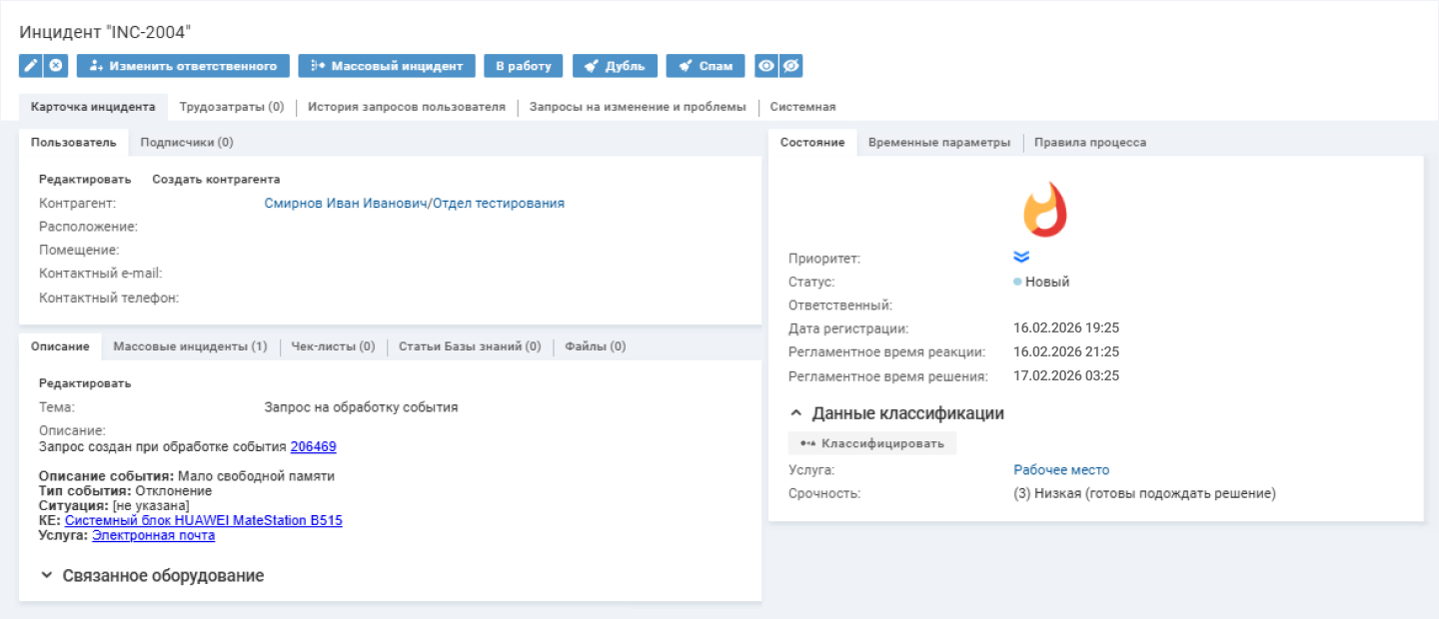This screenshot has height=619, width=1439.
Task: Click the eye icon to follow the incident
Action: click(766, 66)
